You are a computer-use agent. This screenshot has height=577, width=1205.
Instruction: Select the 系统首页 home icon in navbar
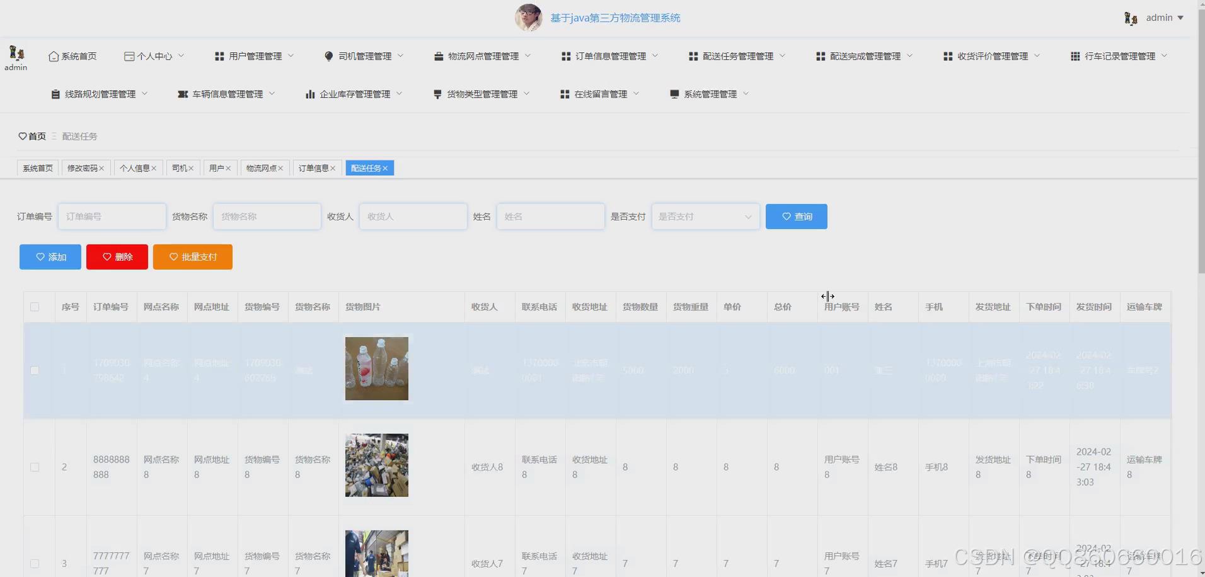[x=52, y=56]
